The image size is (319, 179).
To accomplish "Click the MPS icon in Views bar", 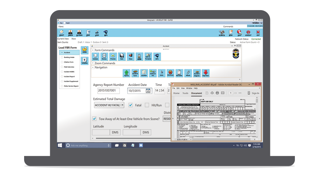I will tap(105, 33).
